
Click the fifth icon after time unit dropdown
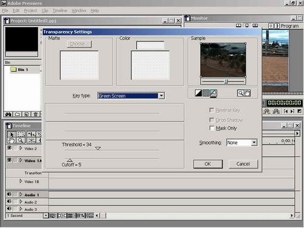tap(89, 215)
